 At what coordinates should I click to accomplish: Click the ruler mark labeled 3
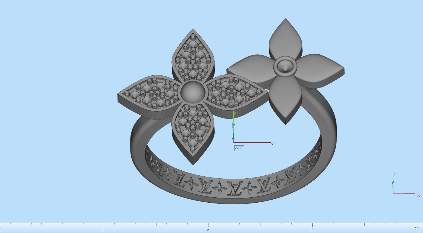click(312, 230)
